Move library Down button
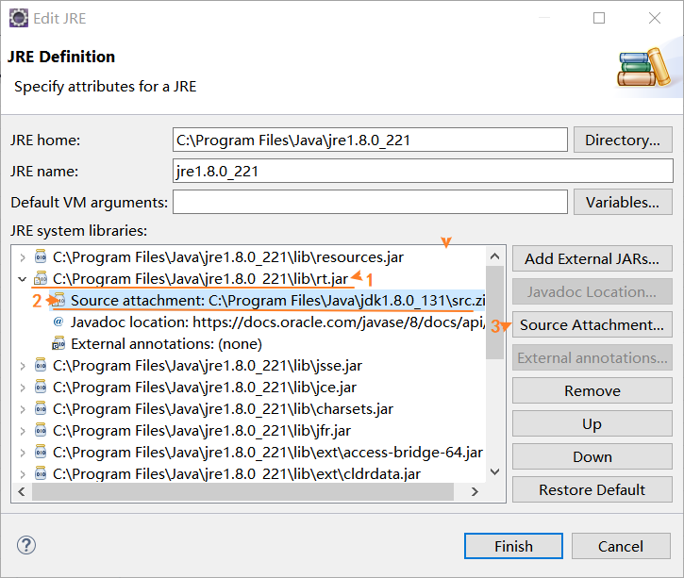684x578 pixels. 592,456
